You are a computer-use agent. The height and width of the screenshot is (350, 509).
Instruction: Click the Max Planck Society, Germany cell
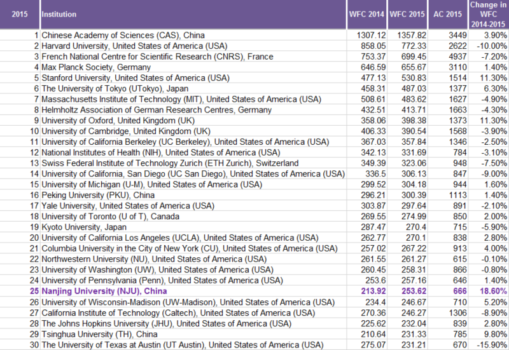(96, 67)
